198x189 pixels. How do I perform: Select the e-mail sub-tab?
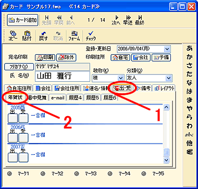click(x=57, y=98)
